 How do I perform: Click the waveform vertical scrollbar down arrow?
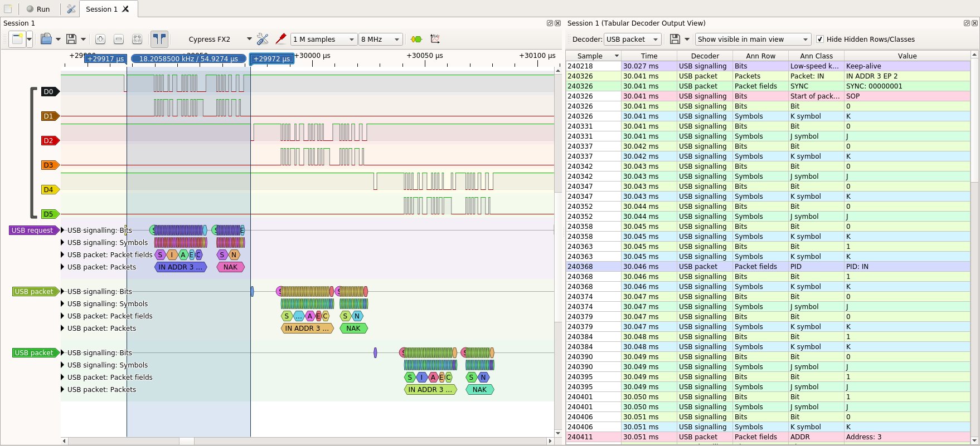[x=558, y=433]
